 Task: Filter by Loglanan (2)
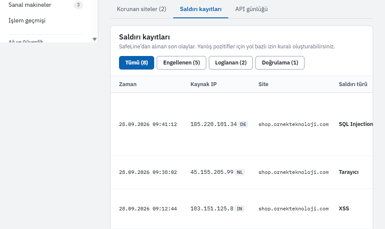231,63
